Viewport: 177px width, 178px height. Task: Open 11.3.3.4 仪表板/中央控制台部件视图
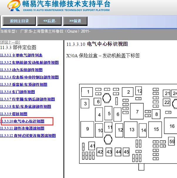click(x=29, y=77)
